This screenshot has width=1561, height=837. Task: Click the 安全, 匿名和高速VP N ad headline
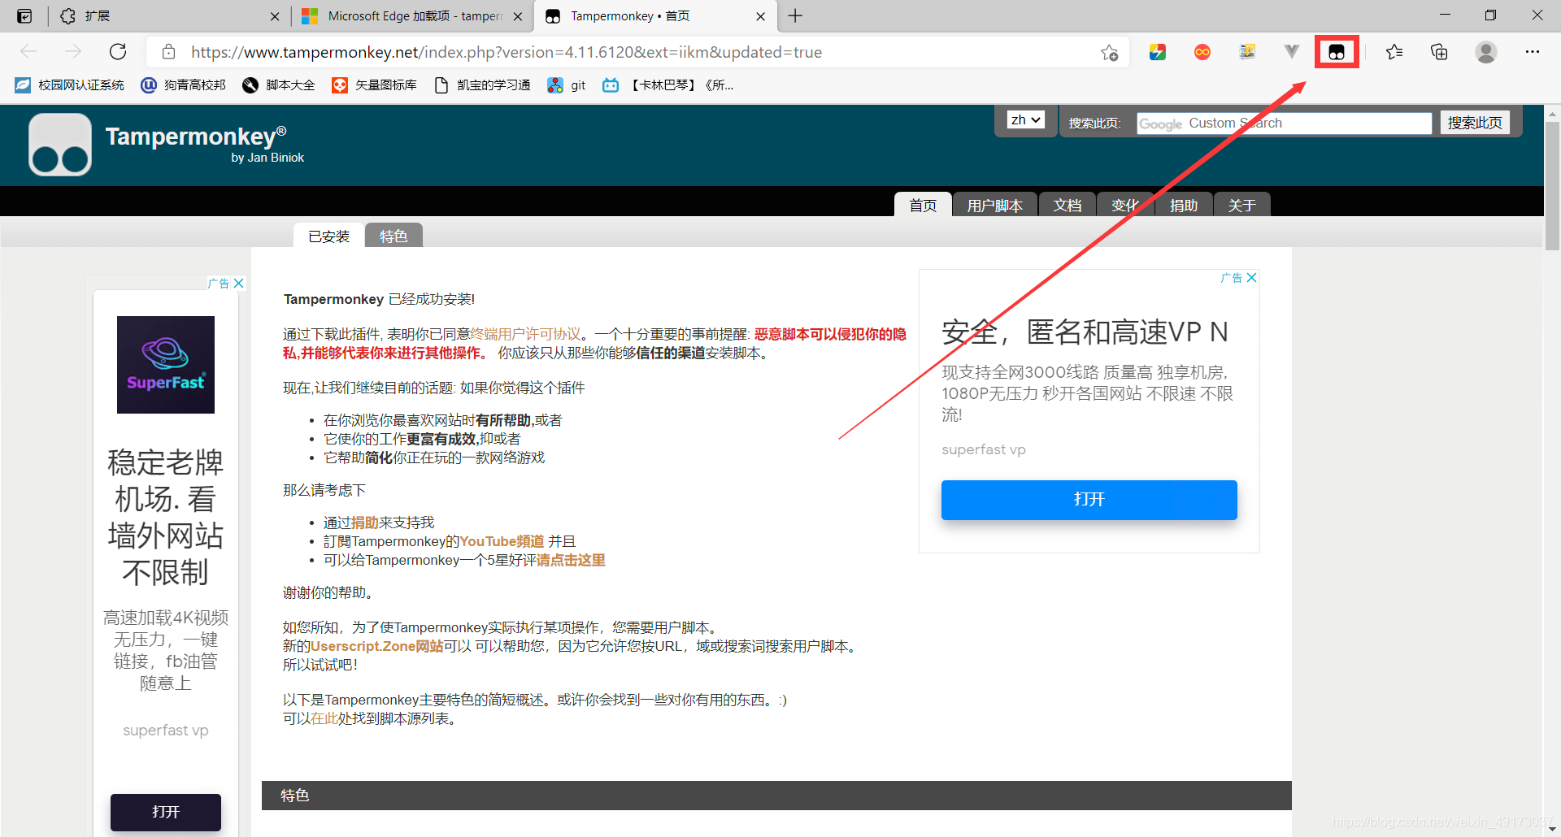pyautogui.click(x=1085, y=332)
